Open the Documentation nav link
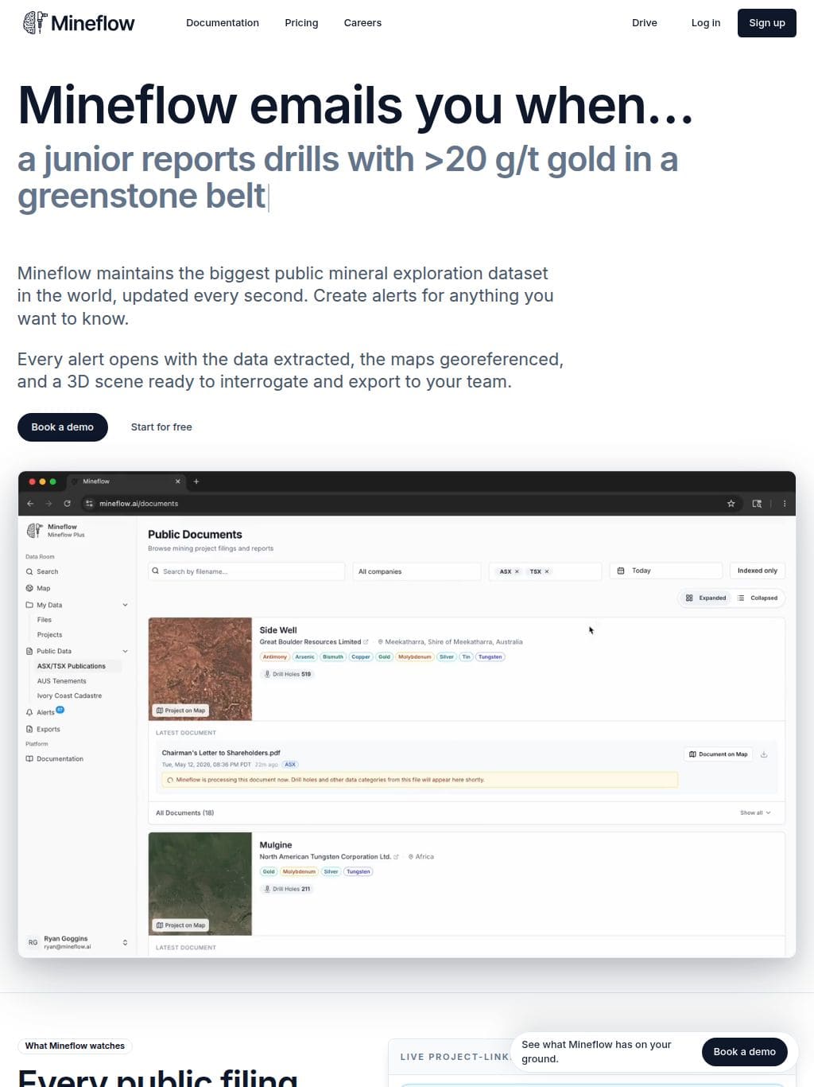814x1087 pixels. [x=223, y=23]
